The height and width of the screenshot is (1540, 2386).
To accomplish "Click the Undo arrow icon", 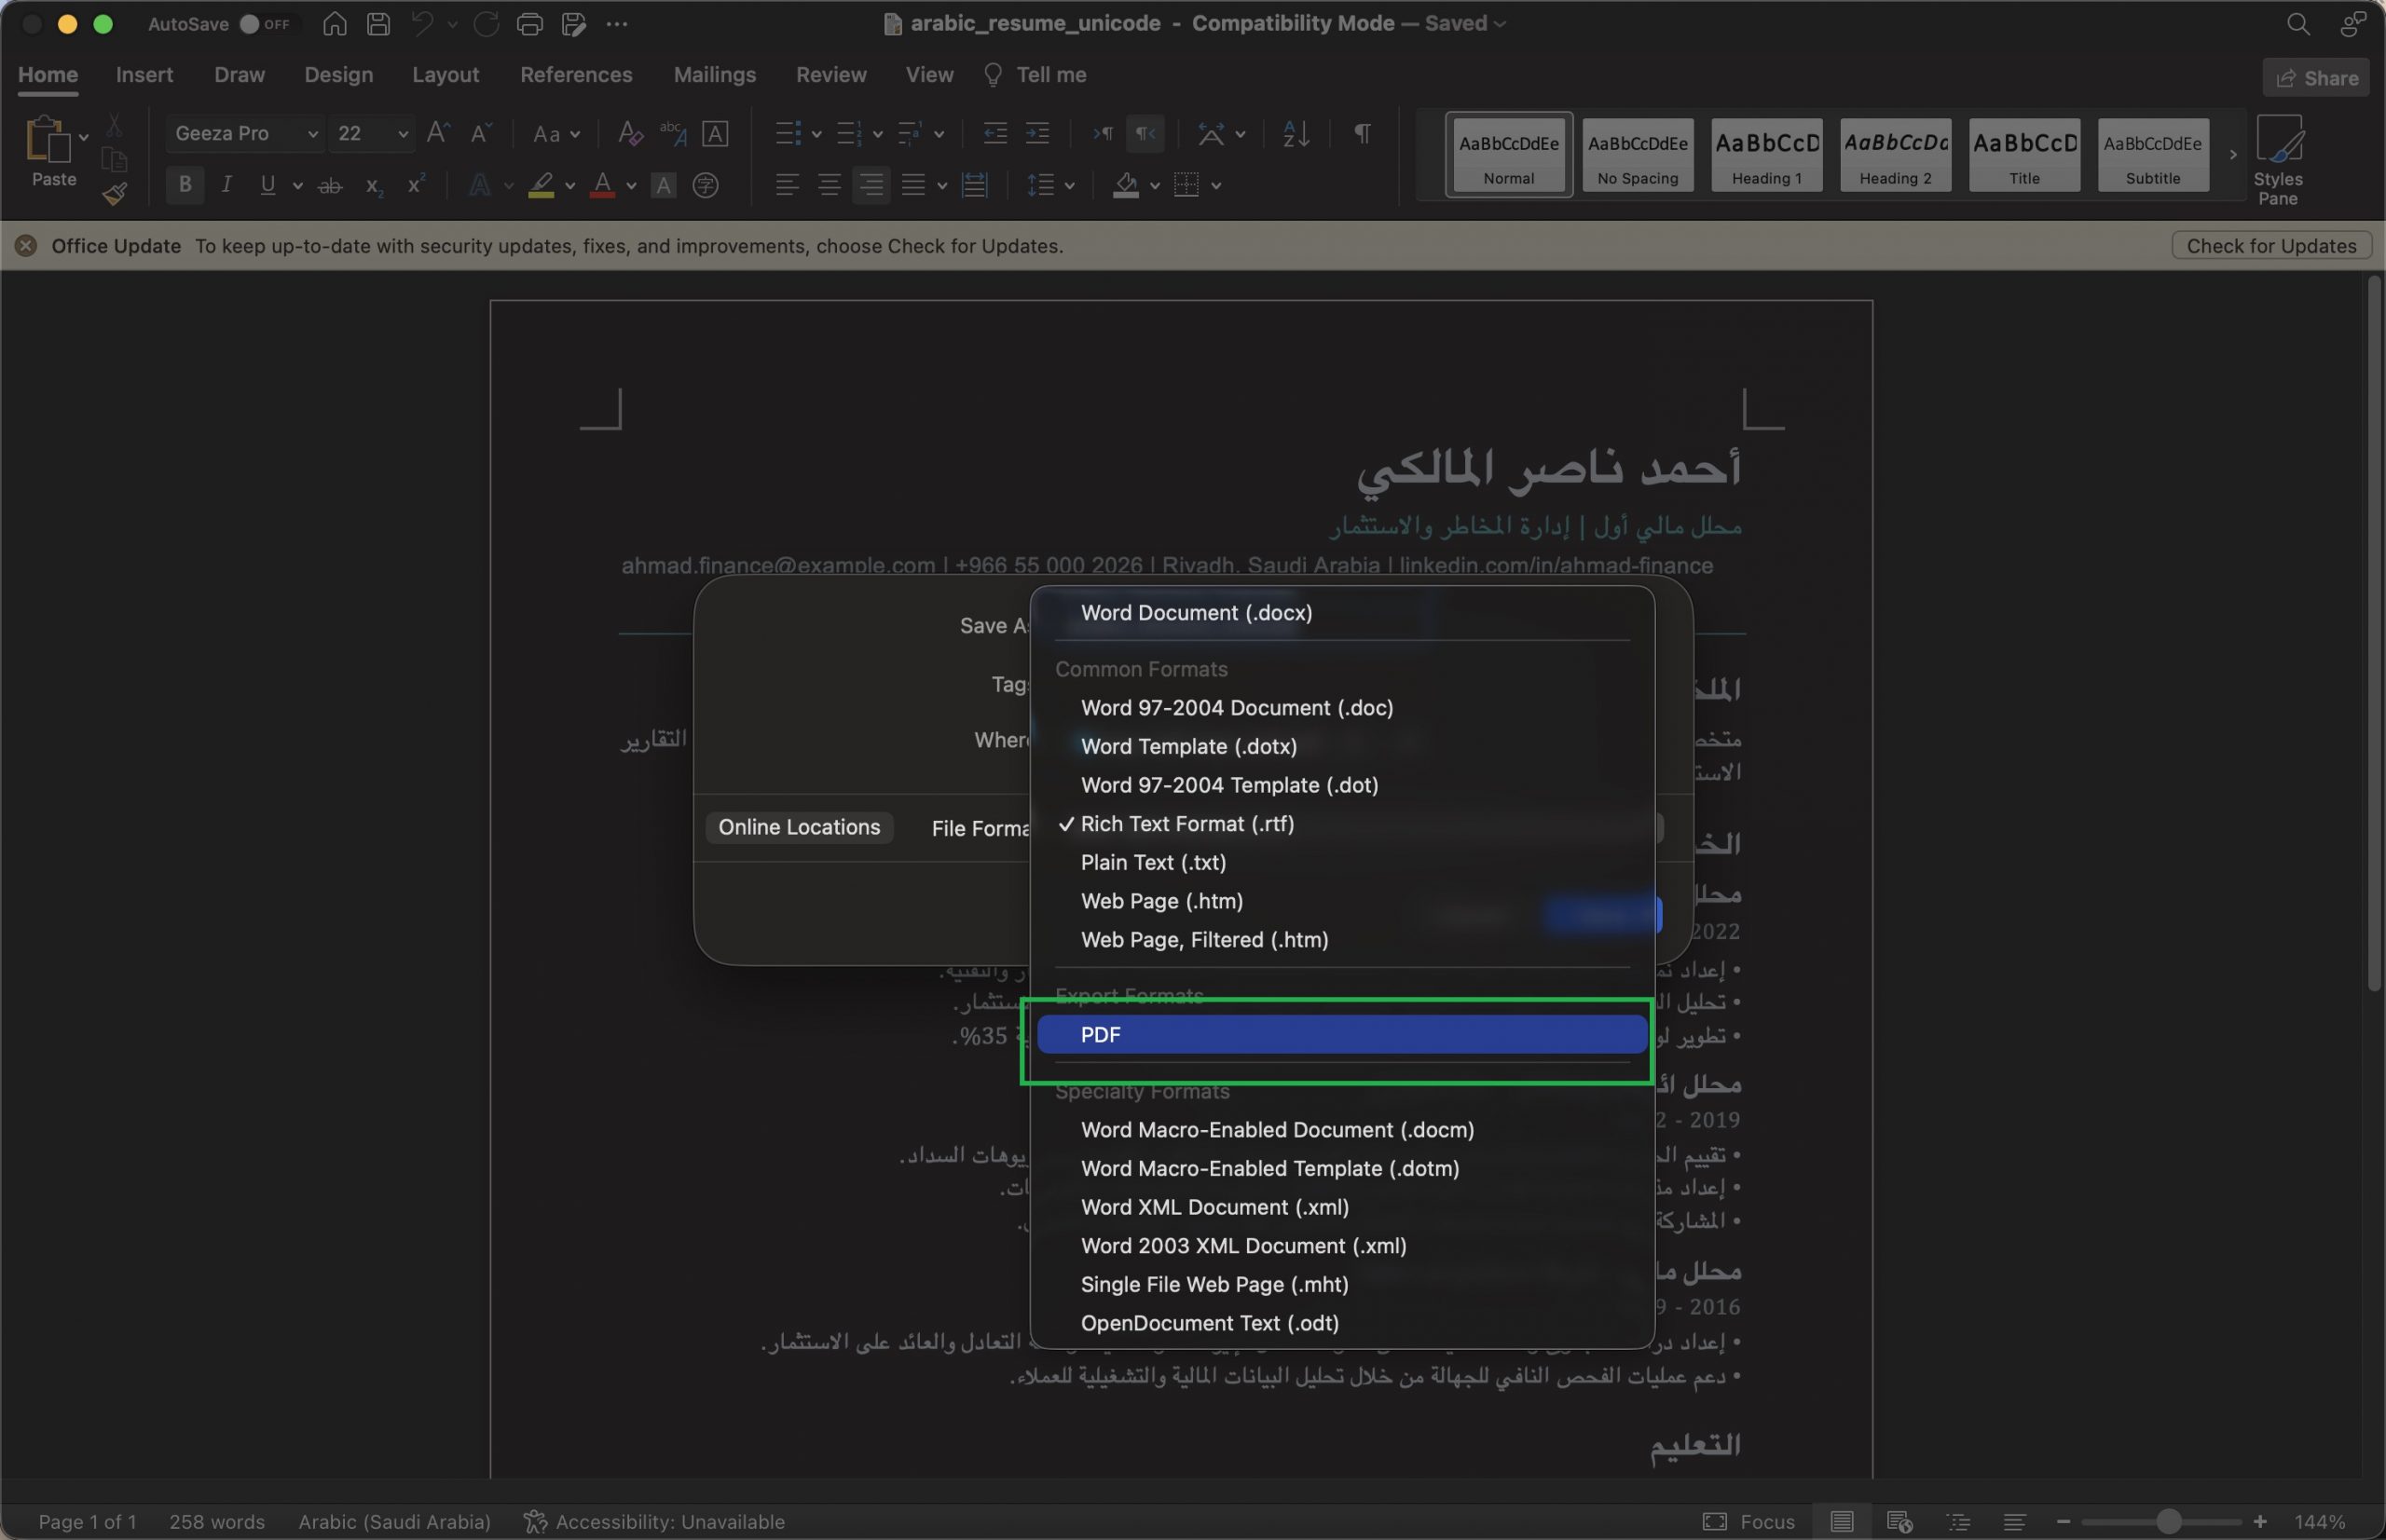I will click(422, 24).
